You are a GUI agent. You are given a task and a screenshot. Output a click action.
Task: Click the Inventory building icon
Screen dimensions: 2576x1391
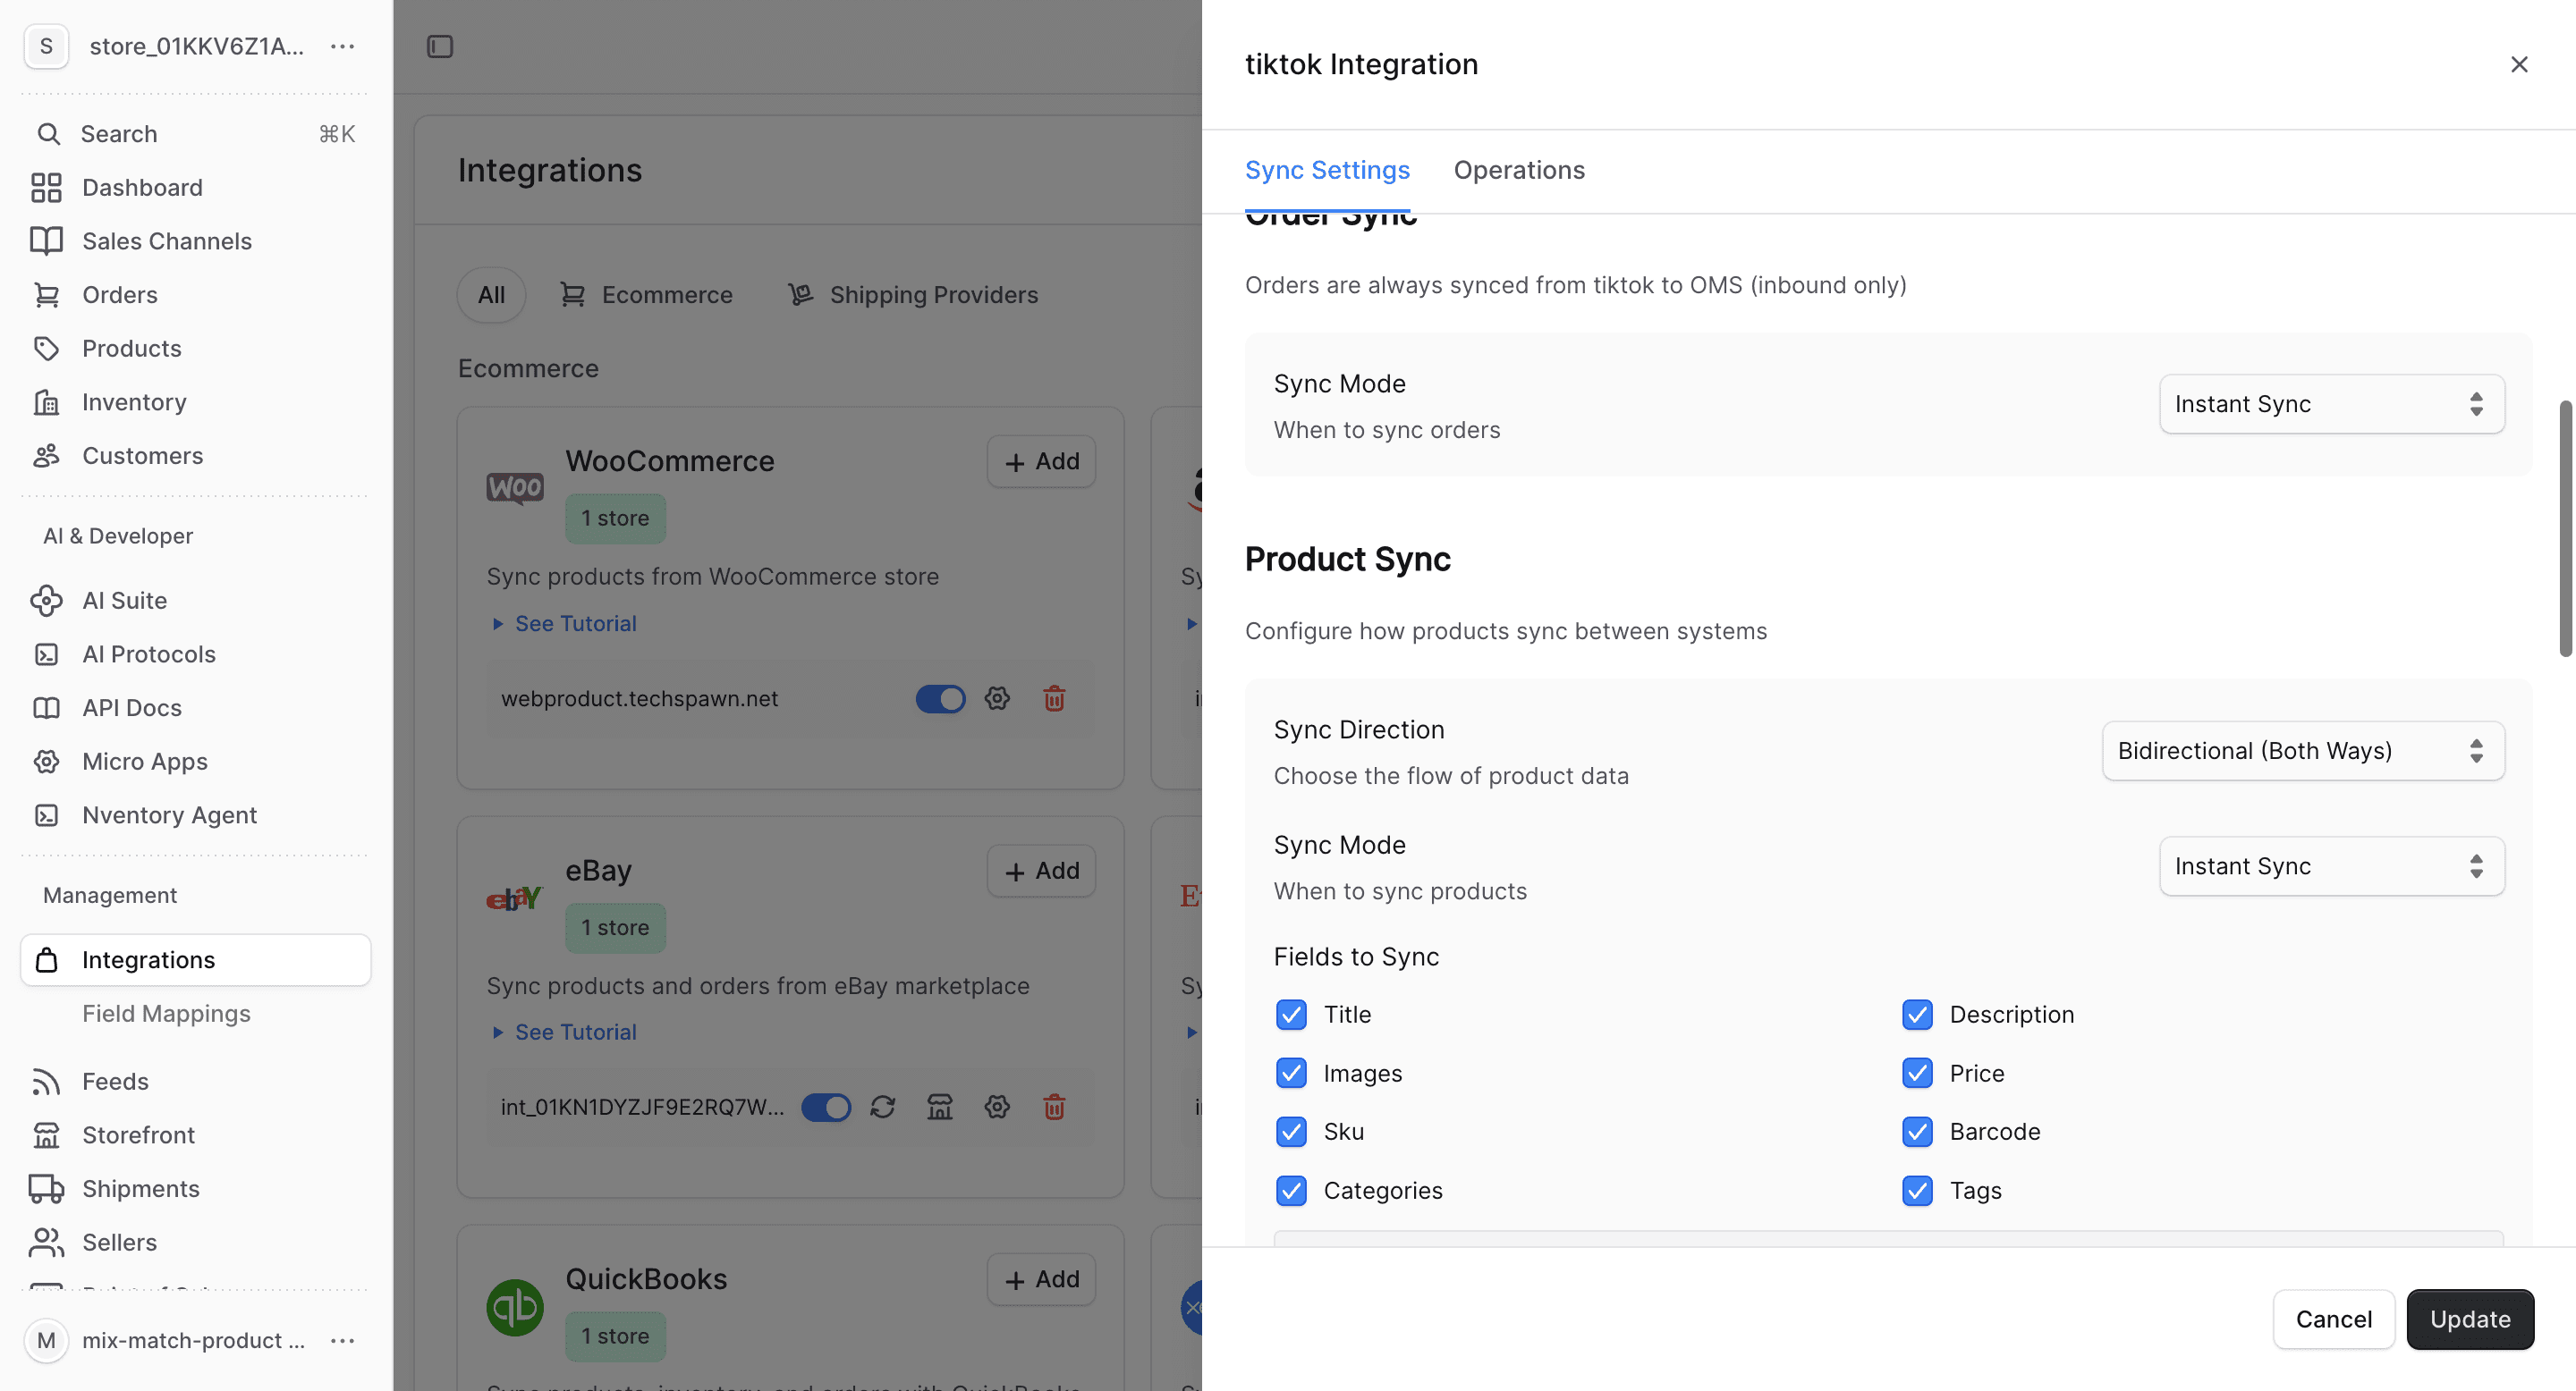(x=46, y=401)
